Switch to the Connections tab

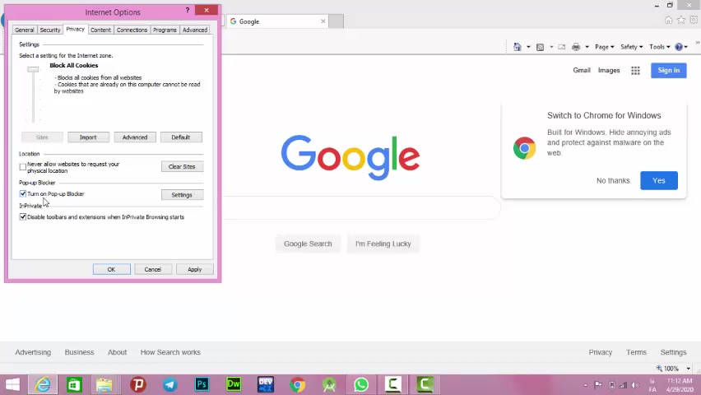click(132, 30)
